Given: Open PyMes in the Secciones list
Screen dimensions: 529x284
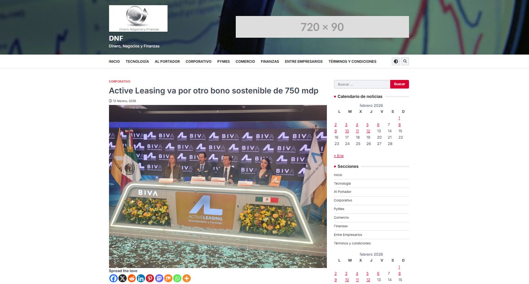Looking at the screenshot, I should 339,209.
